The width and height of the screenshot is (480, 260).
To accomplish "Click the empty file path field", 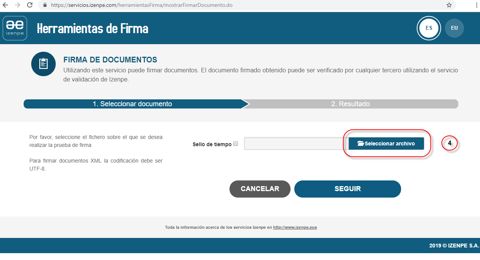I will 296,144.
